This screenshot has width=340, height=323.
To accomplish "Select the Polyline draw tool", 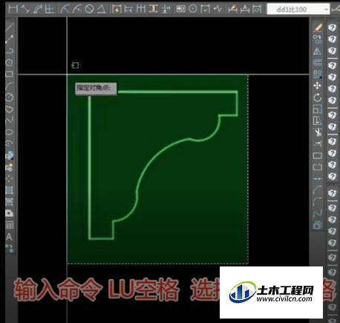I will click(9, 51).
